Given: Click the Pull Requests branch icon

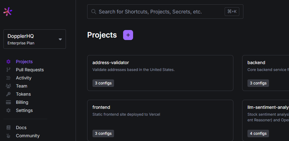Looking at the screenshot, I should coord(8,70).
